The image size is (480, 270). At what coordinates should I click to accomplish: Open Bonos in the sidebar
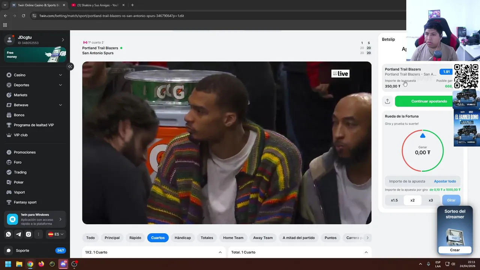[19, 115]
